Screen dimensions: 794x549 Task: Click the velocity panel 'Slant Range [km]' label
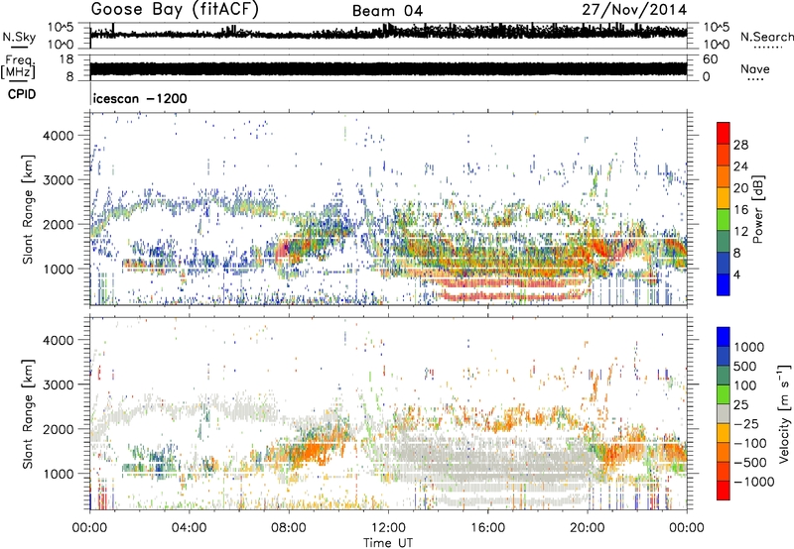(28, 414)
